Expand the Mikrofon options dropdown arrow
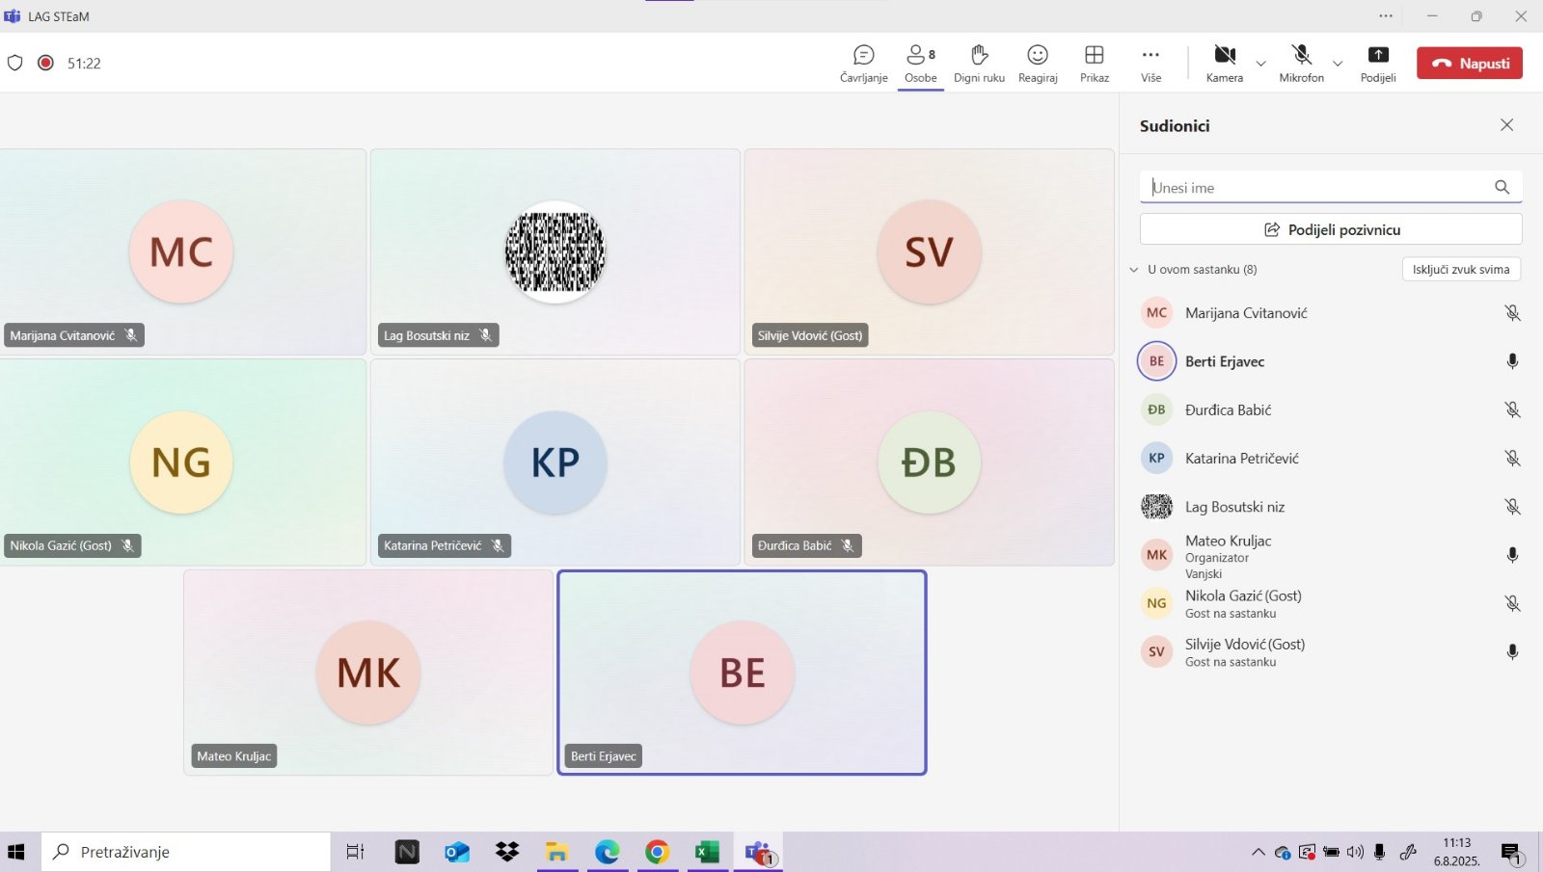Screen dimensions: 1543x872 tap(1338, 64)
